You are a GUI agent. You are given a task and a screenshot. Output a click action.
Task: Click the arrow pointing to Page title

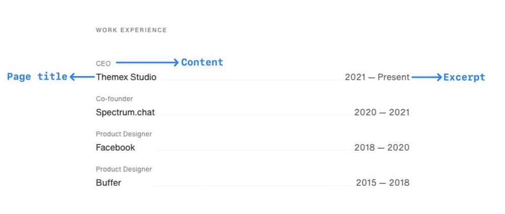(x=82, y=77)
